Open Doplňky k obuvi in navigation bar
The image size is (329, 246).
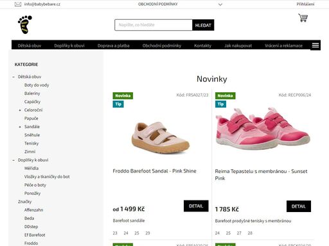point(69,45)
